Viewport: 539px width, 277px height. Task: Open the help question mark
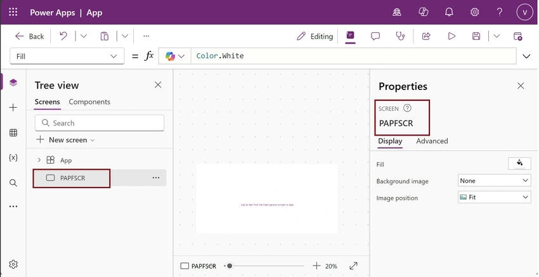[x=500, y=13]
